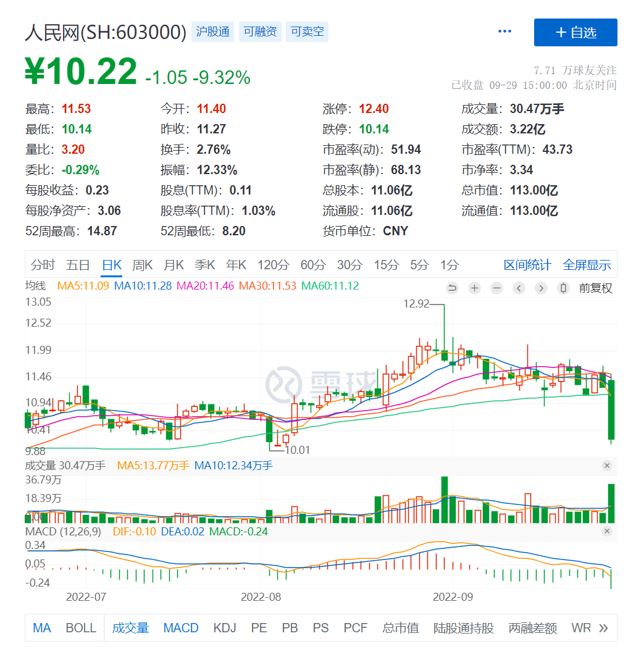The width and height of the screenshot is (636, 657).
Task: Select the 月K chart tab
Action: (x=174, y=265)
